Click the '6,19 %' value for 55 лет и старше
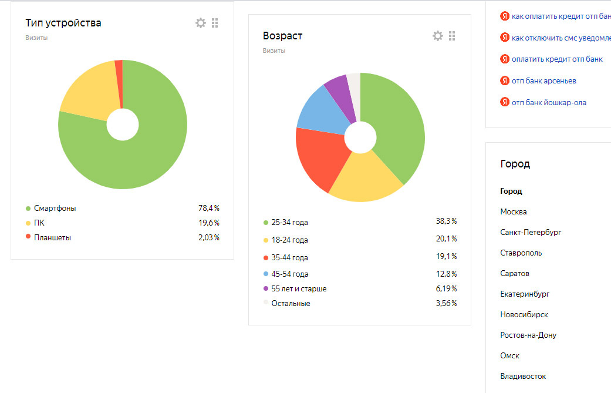 click(446, 288)
